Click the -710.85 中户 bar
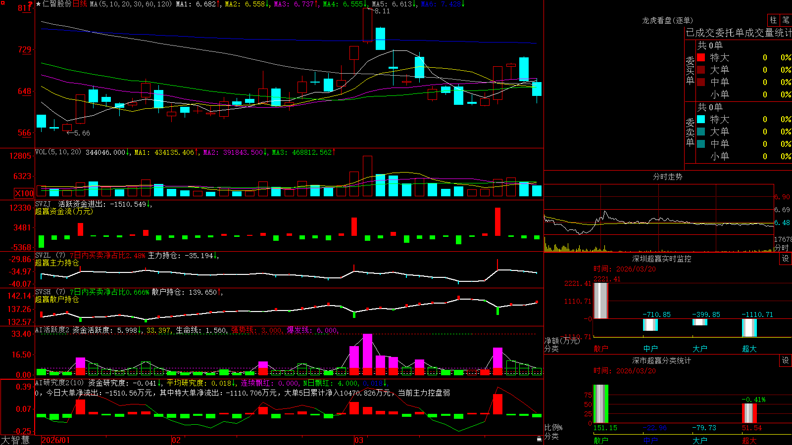Screen dimensions: 792x445 [x=650, y=325]
